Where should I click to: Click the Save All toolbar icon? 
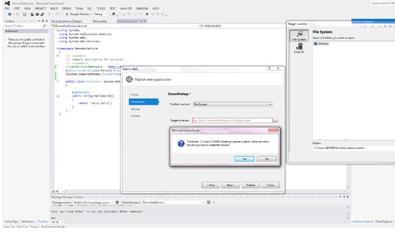[x=43, y=15]
